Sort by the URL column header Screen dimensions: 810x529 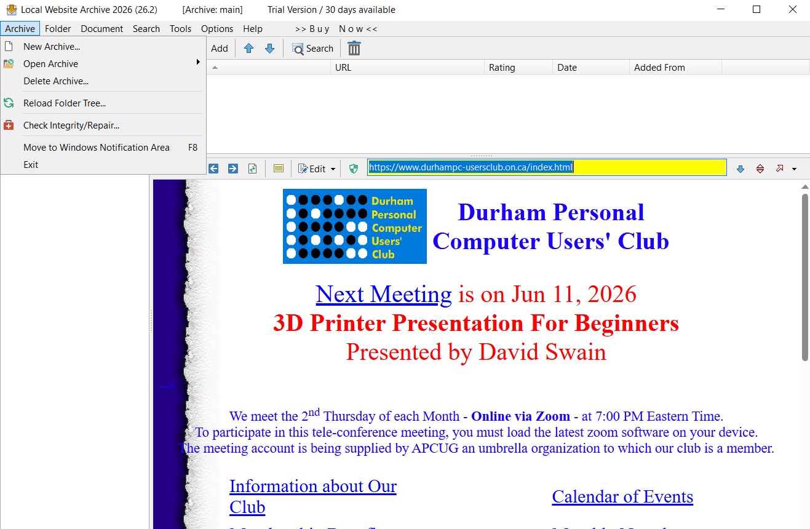[x=407, y=68]
